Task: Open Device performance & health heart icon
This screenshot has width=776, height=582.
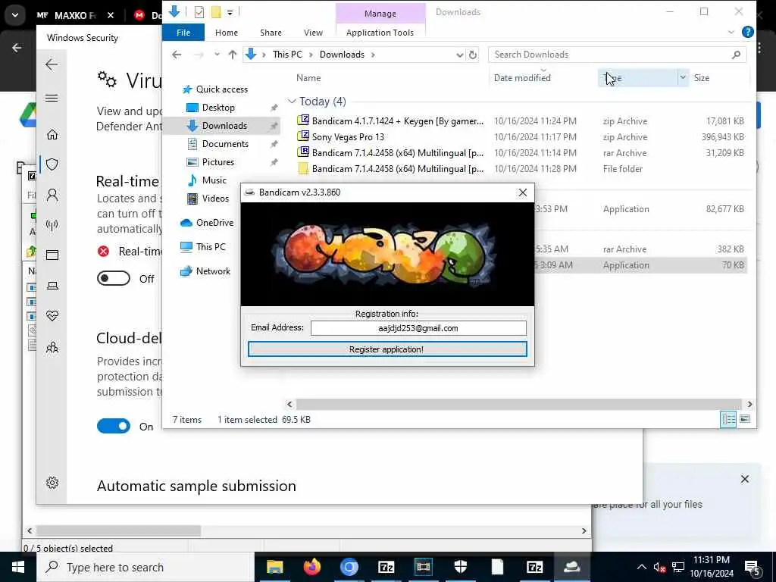Action: click(52, 316)
